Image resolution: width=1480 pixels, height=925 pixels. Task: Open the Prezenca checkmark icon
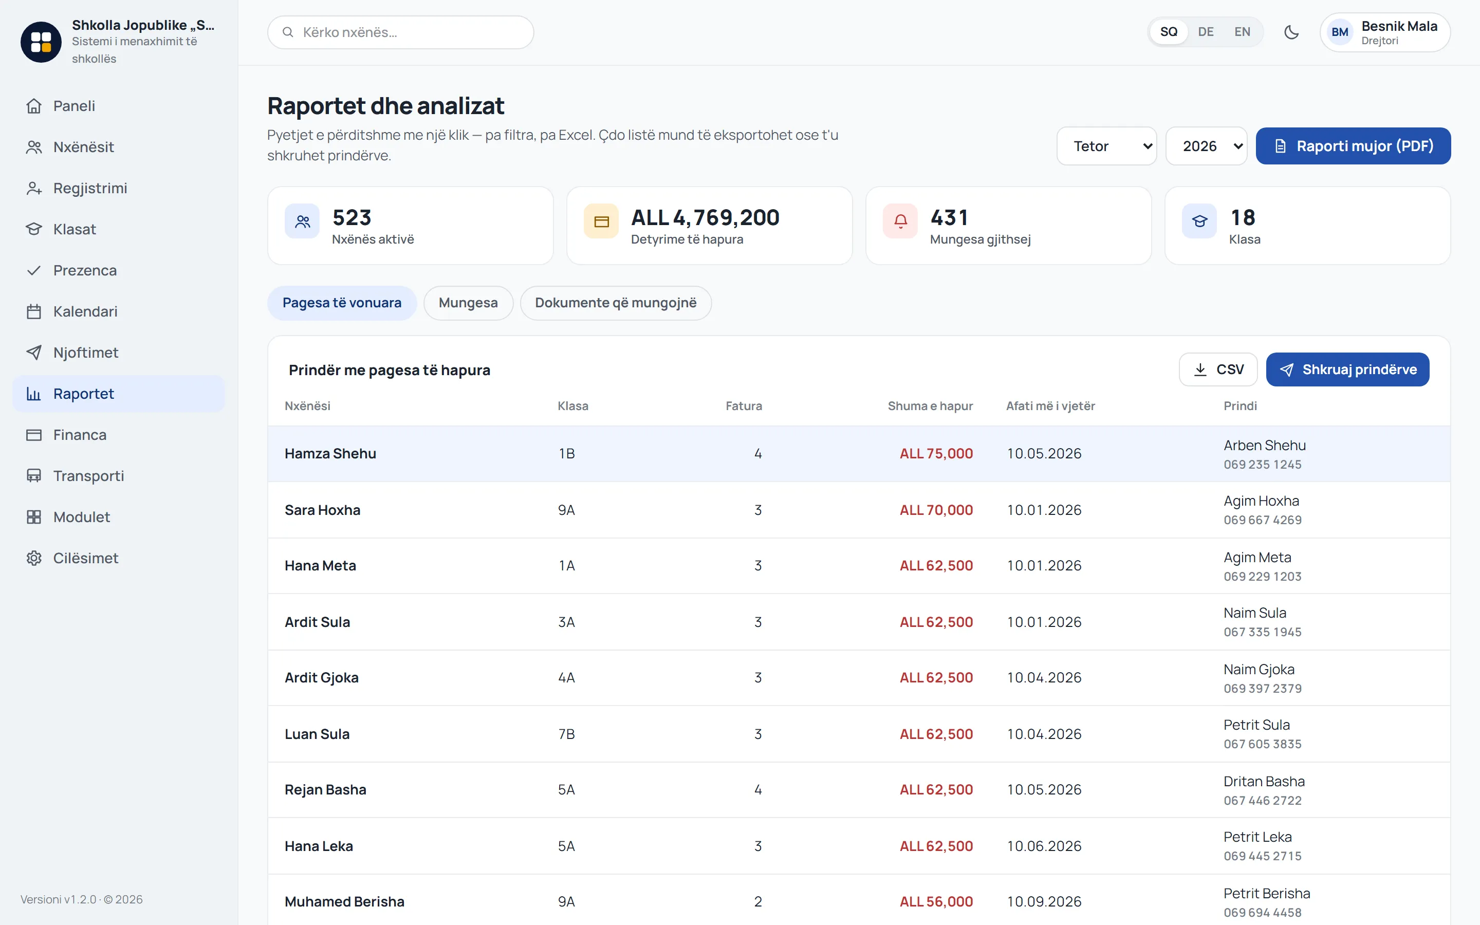coord(34,270)
